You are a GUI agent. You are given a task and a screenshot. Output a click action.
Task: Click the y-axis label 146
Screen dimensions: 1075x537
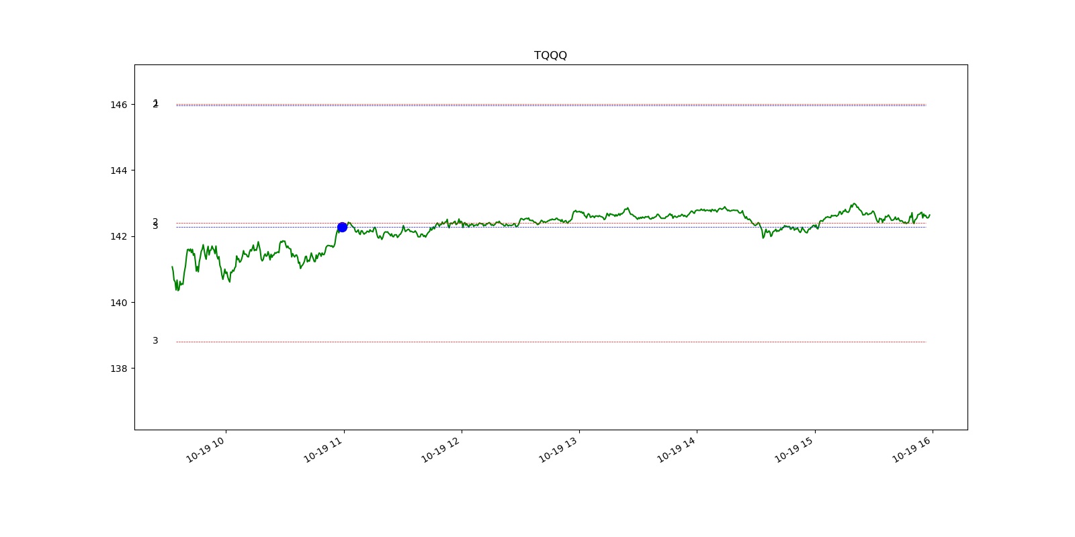118,105
